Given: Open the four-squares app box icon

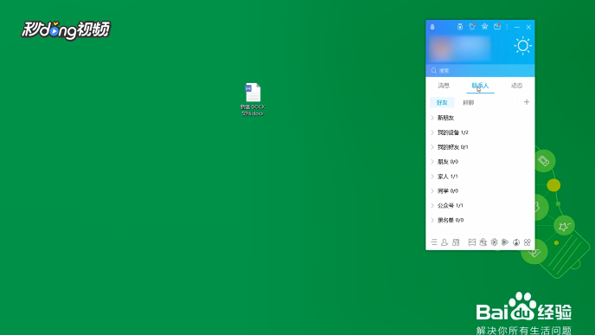Looking at the screenshot, I should pos(527,242).
